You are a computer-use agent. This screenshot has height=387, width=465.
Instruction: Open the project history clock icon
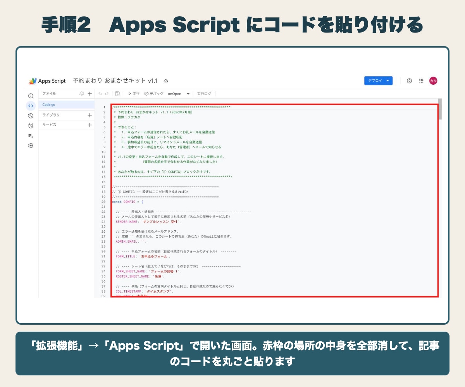31,116
